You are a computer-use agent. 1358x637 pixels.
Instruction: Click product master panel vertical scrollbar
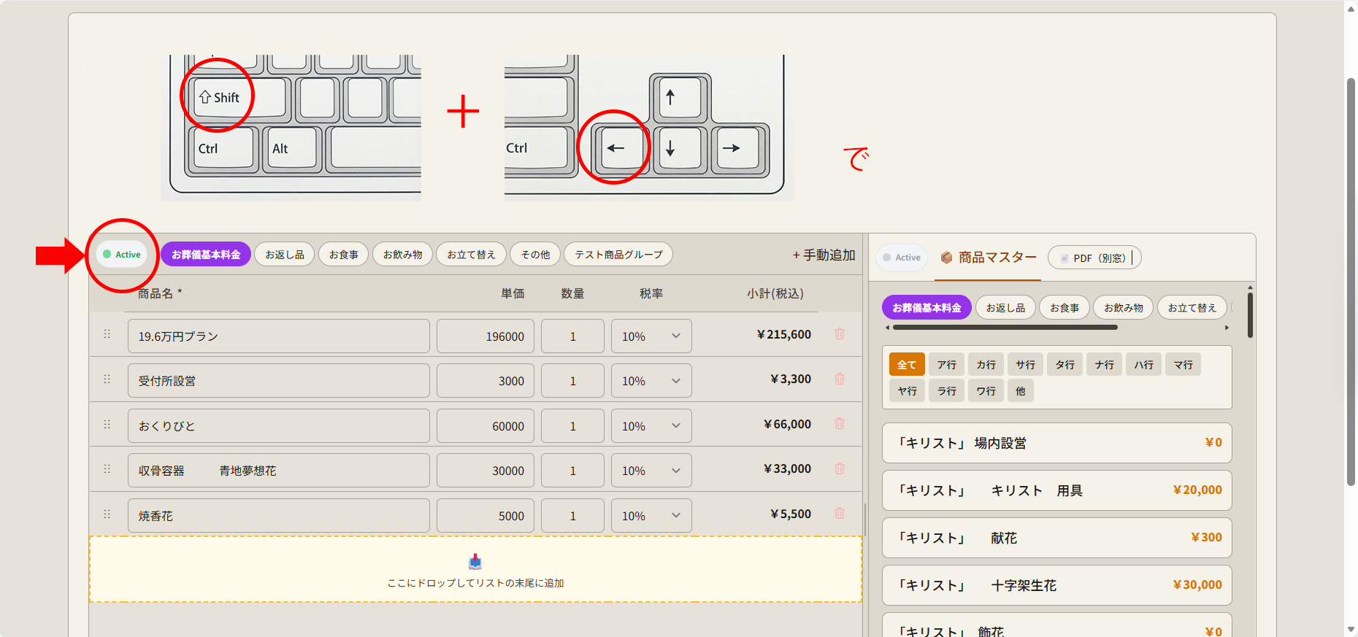tap(1250, 316)
